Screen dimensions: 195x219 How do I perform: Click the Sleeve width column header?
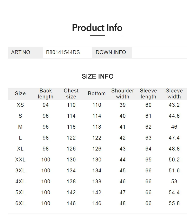tap(174, 94)
